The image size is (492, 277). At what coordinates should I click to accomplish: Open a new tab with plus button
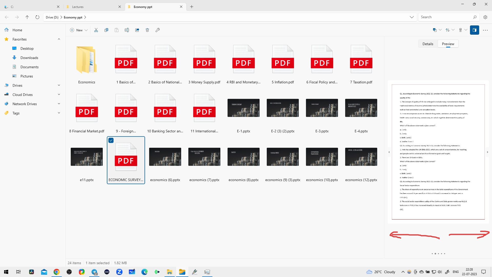[192, 6]
